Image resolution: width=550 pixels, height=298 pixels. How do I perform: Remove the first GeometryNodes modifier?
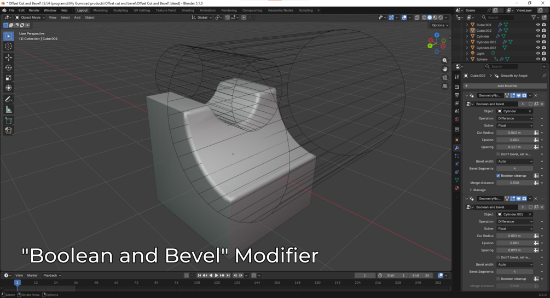click(536, 95)
